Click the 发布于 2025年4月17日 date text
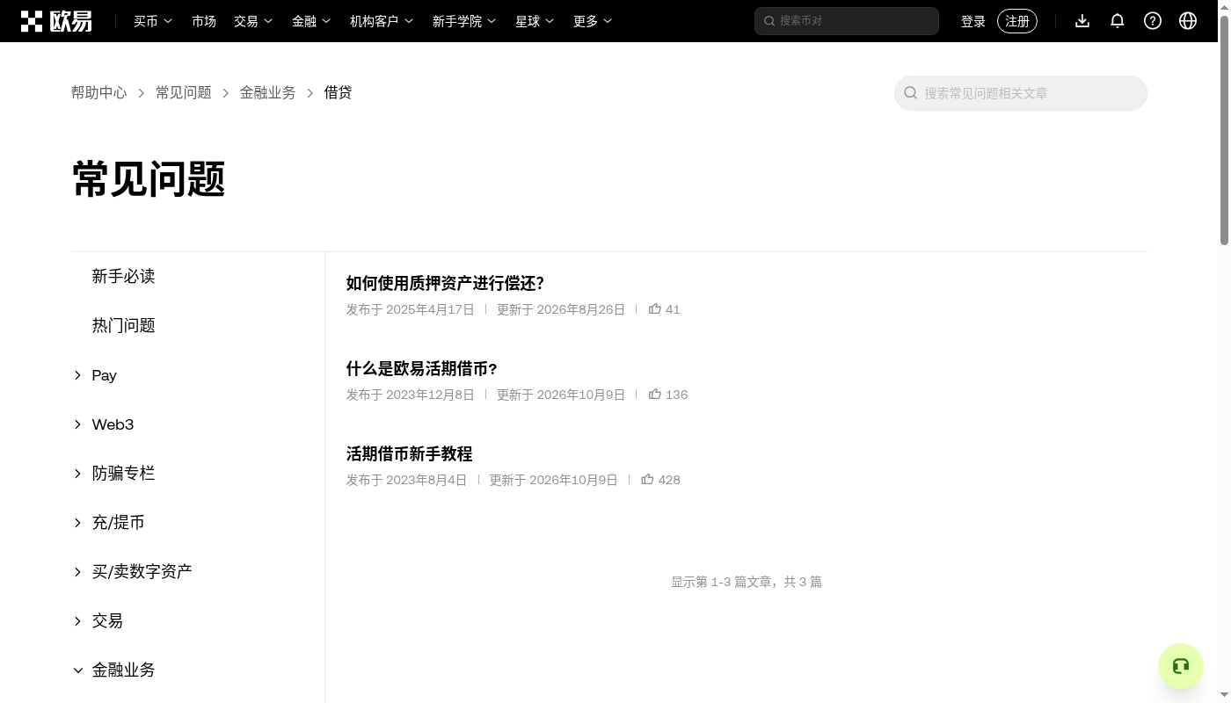Image resolution: width=1231 pixels, height=703 pixels. (411, 309)
